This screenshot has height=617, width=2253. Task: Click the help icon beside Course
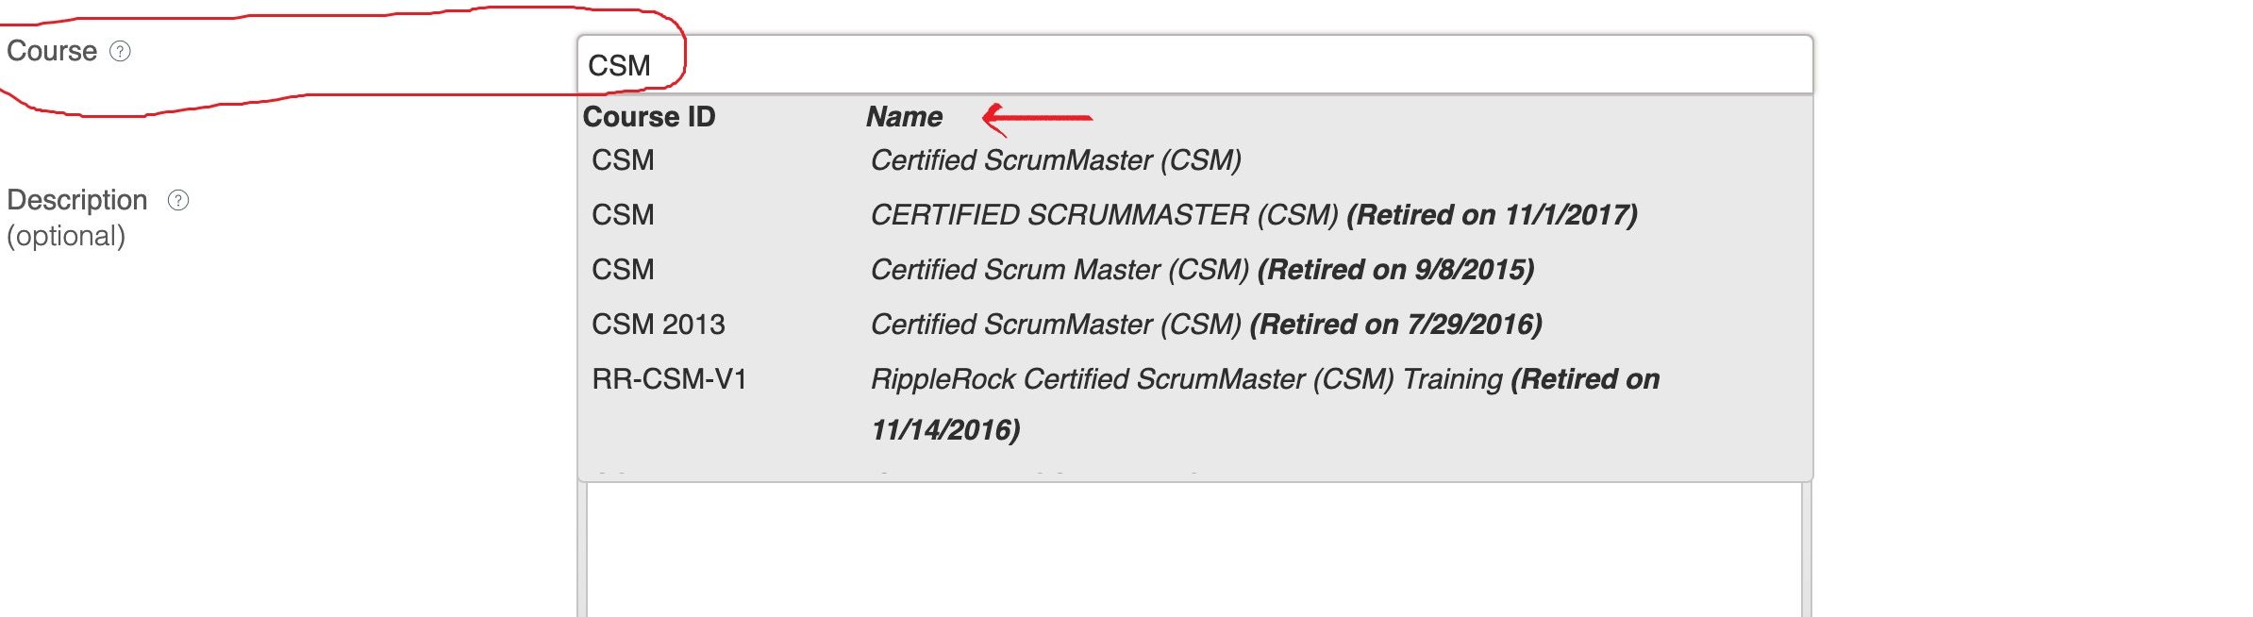121,51
